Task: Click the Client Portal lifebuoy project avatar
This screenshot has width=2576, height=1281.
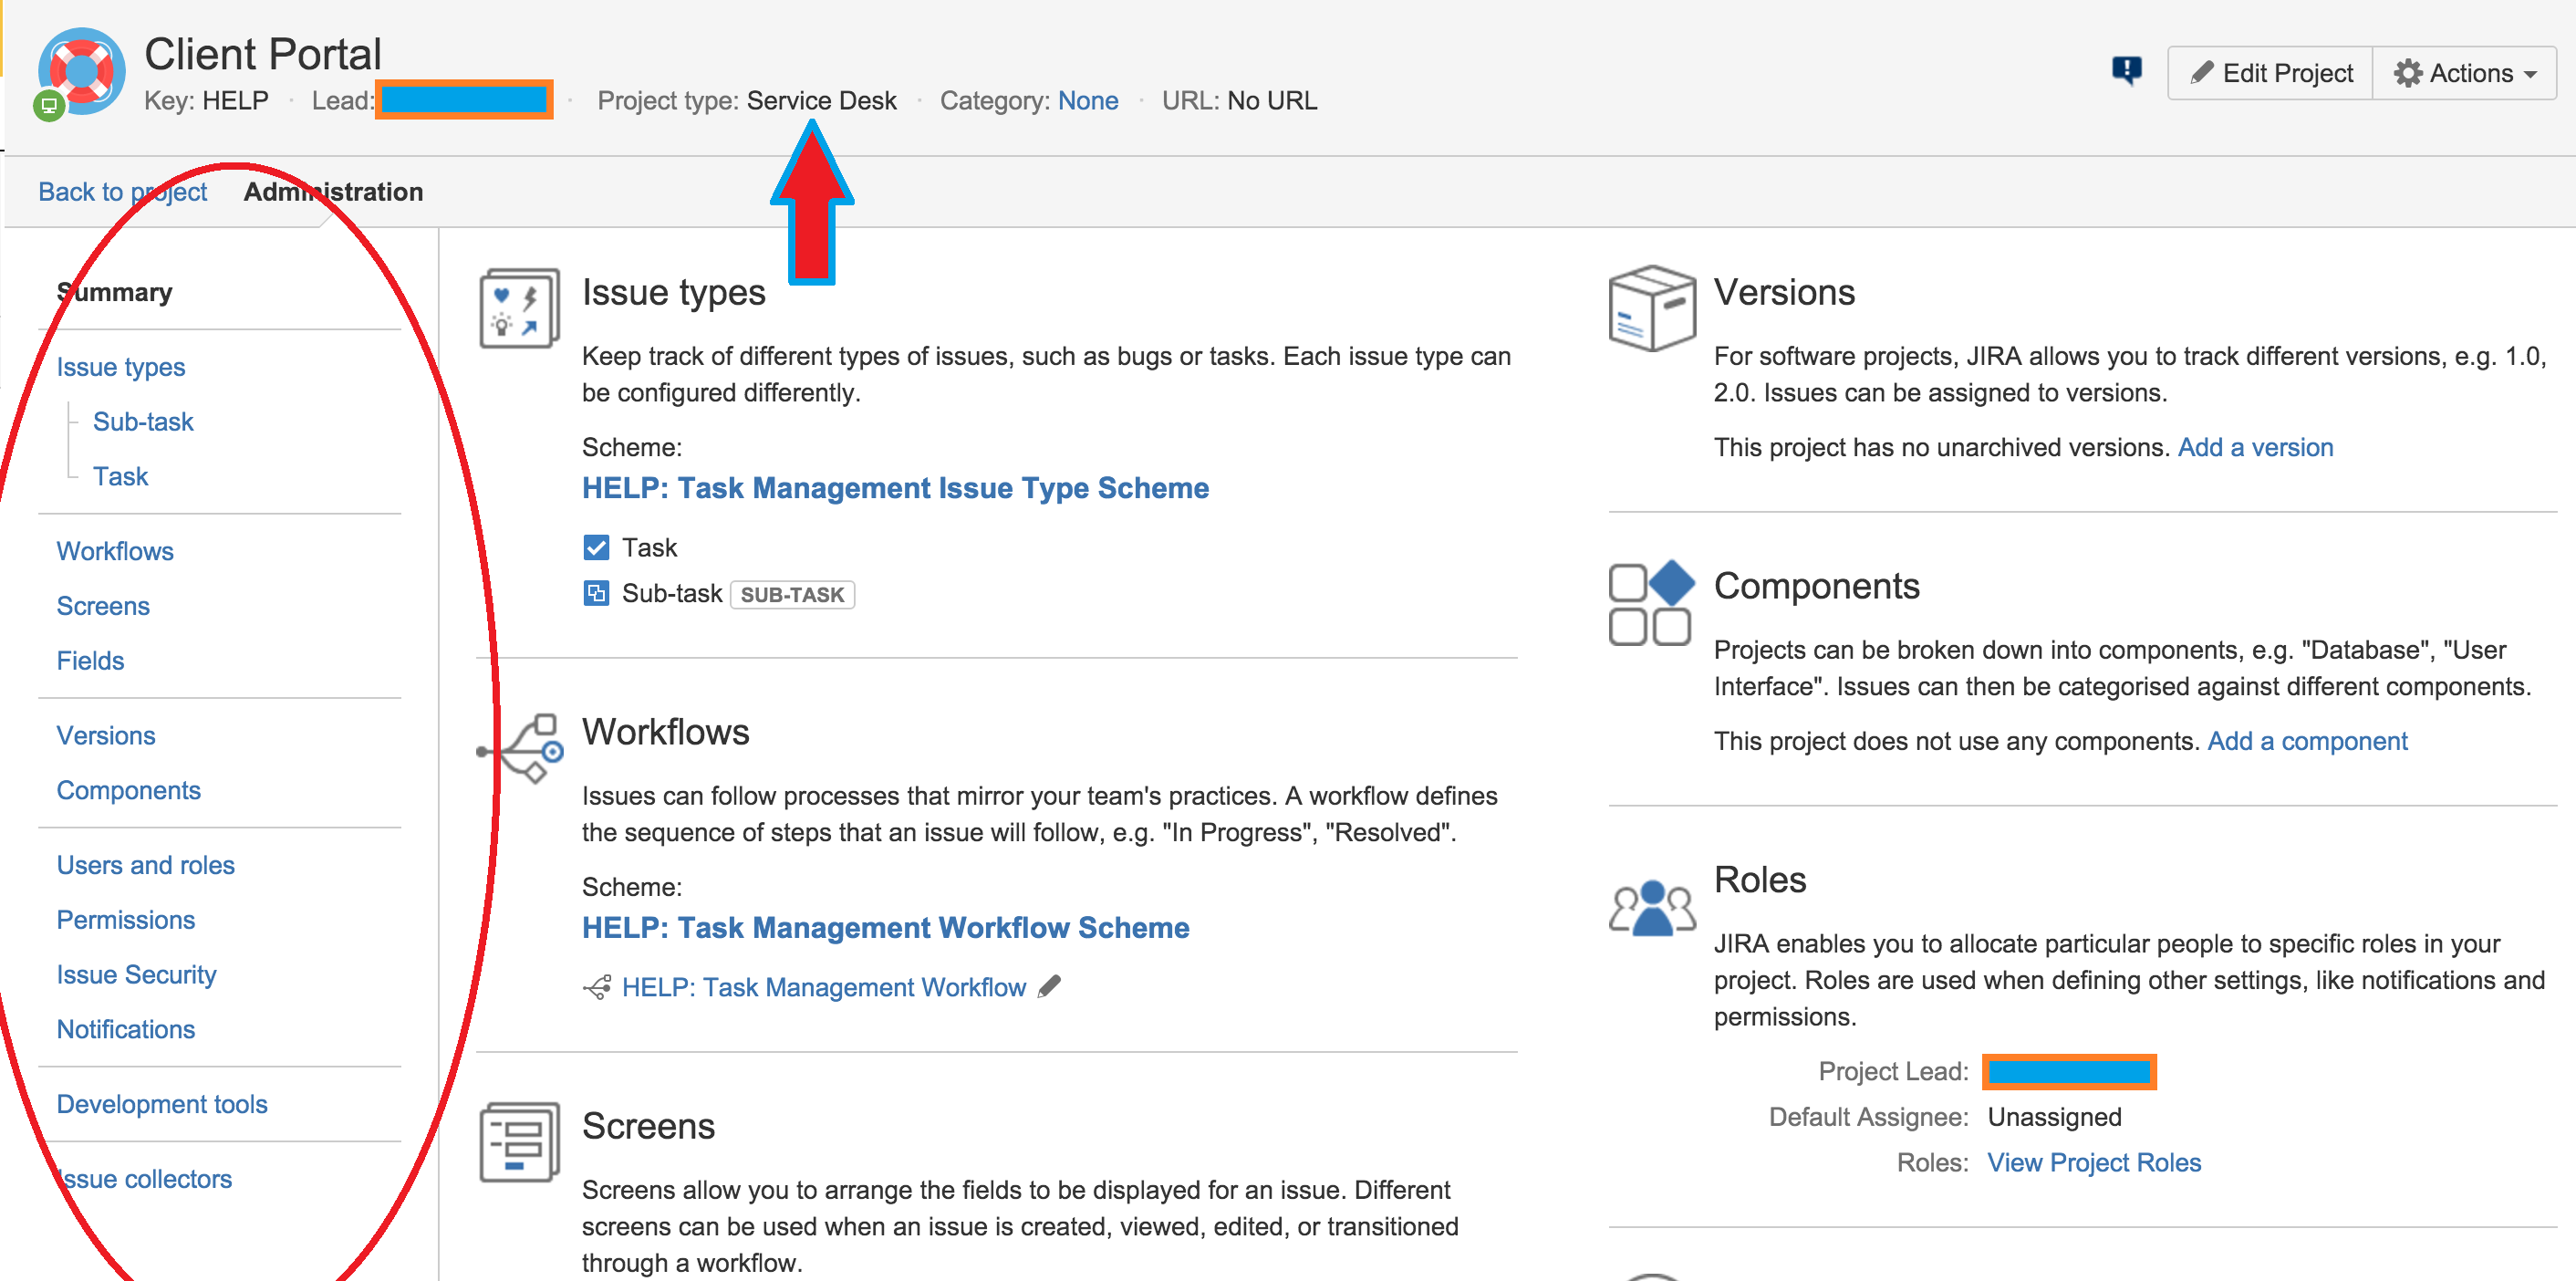Action: [82, 72]
